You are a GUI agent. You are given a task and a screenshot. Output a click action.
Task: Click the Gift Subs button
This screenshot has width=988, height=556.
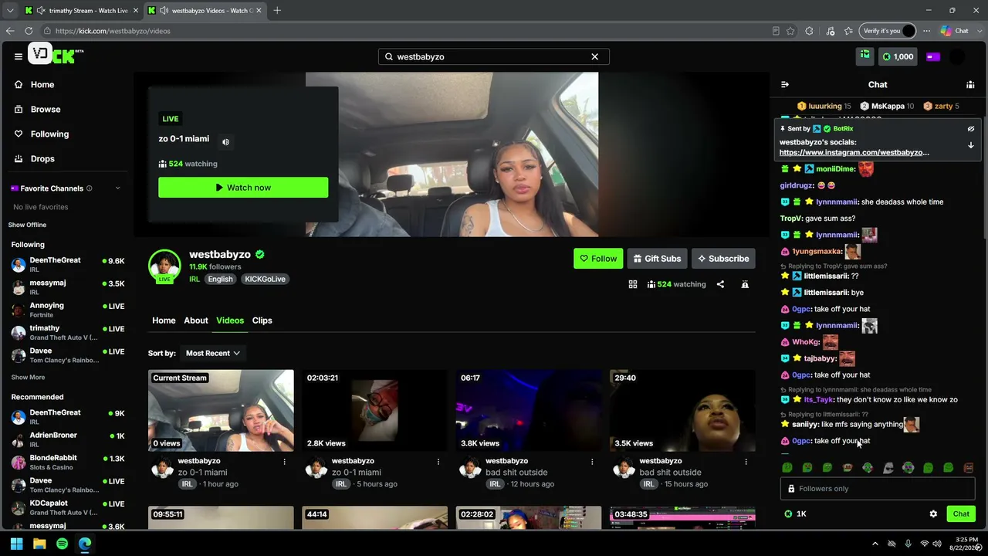tap(657, 259)
